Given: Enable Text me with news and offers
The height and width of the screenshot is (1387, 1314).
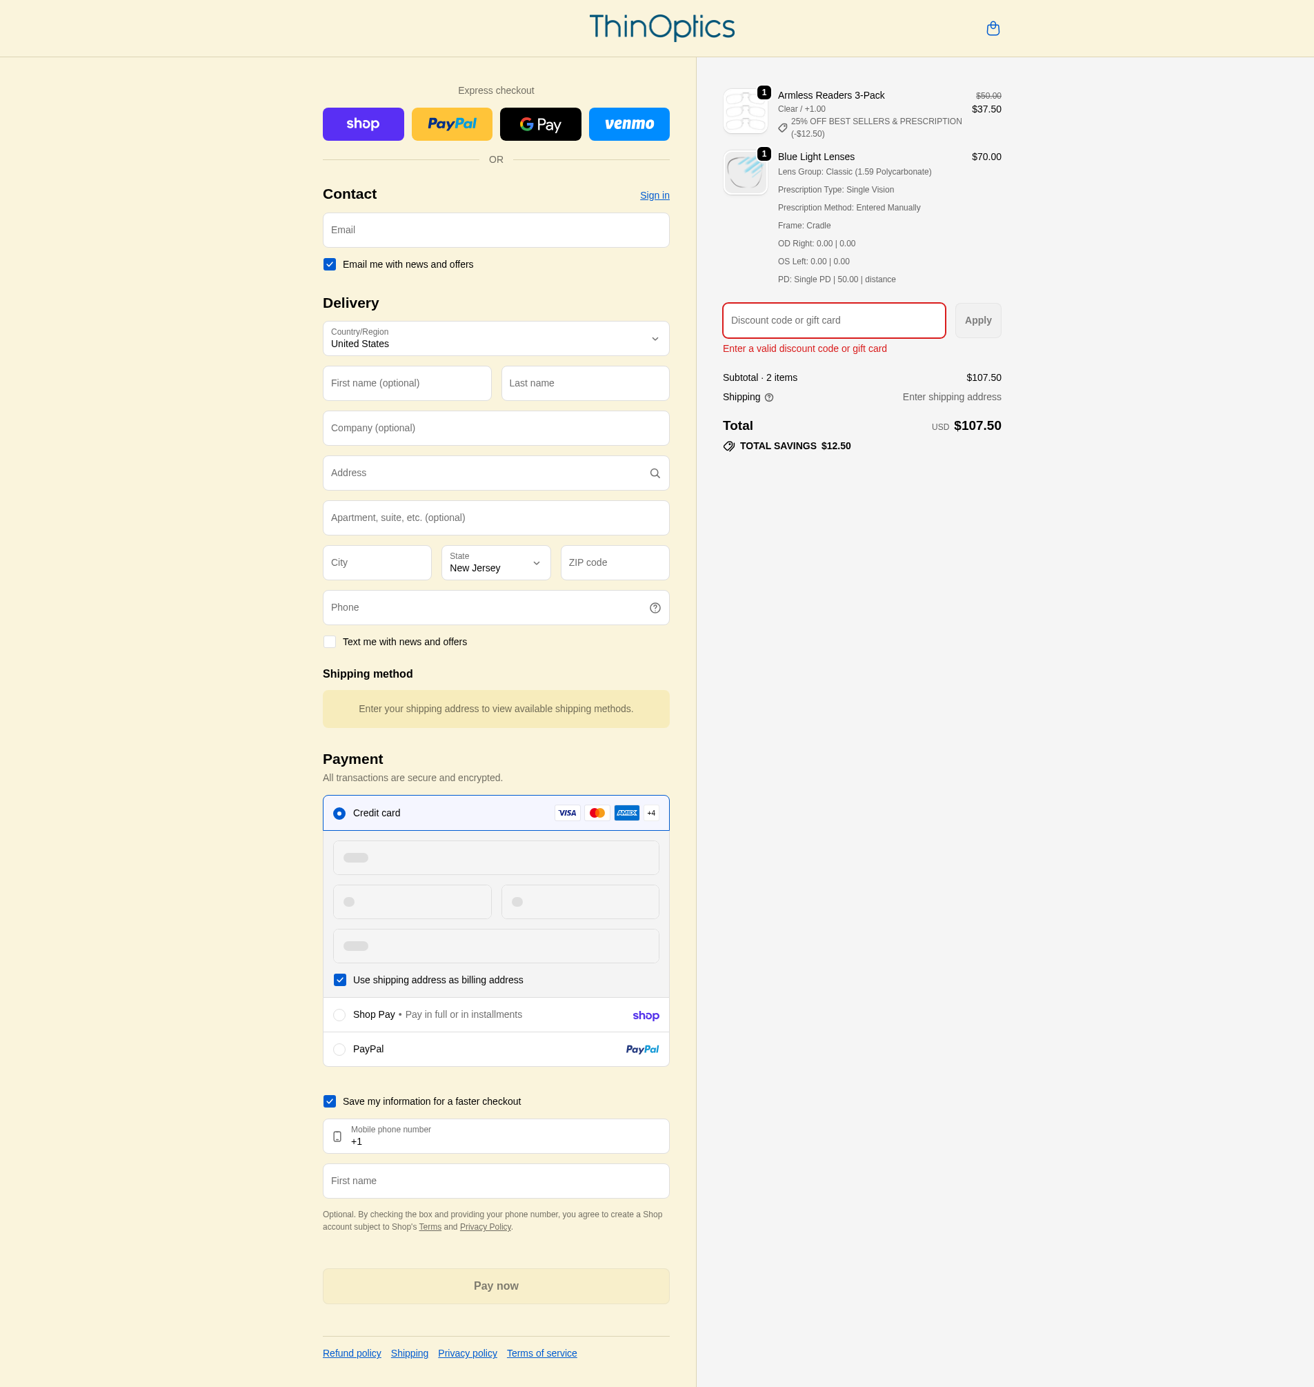Looking at the screenshot, I should click(330, 642).
